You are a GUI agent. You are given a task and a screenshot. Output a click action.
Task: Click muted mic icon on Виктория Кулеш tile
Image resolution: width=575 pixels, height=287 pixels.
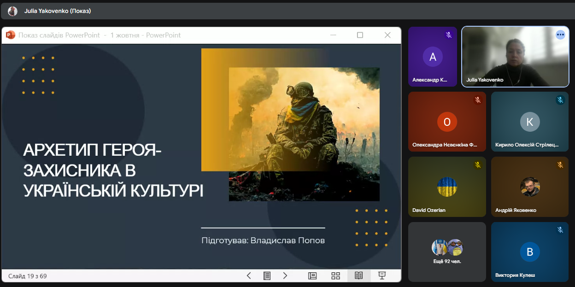click(x=560, y=230)
